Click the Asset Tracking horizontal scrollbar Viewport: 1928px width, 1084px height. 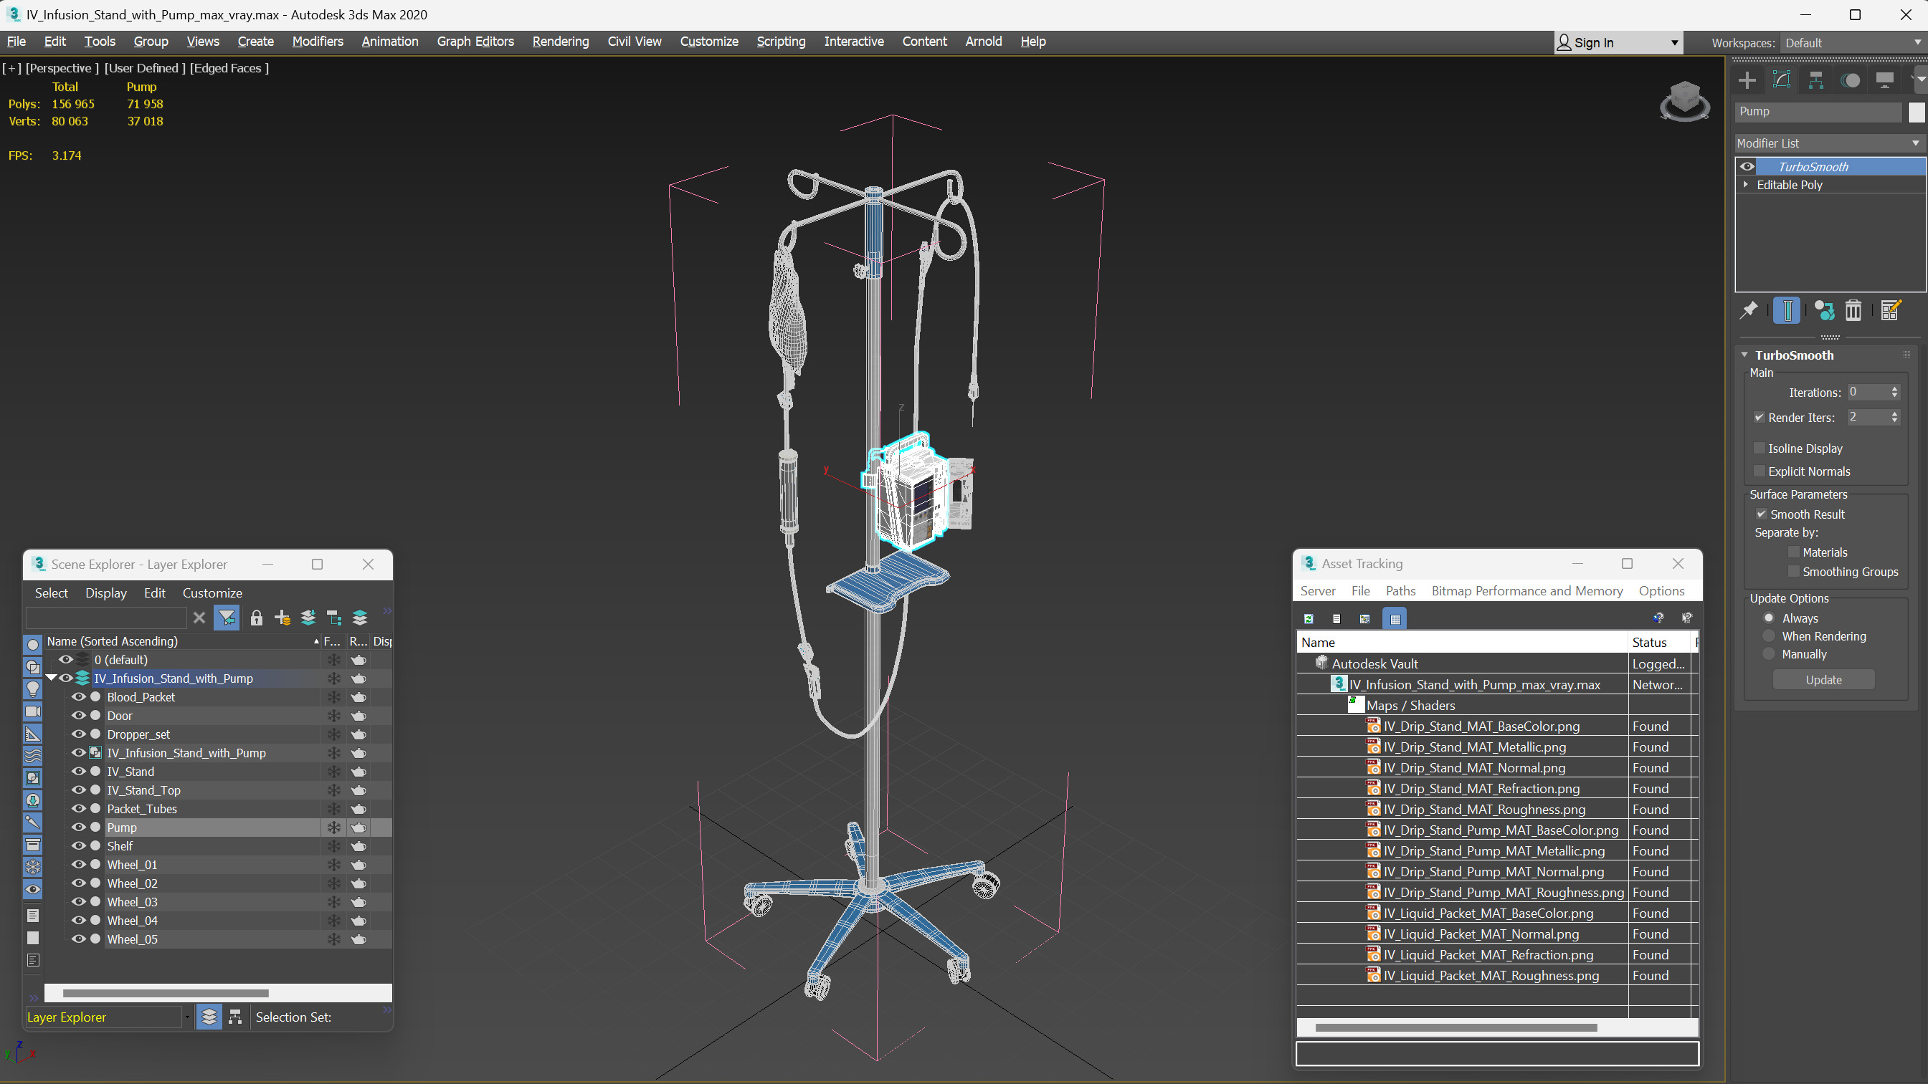(1456, 1027)
